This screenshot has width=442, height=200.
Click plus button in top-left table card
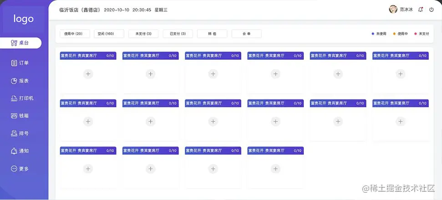pyautogui.click(x=88, y=74)
